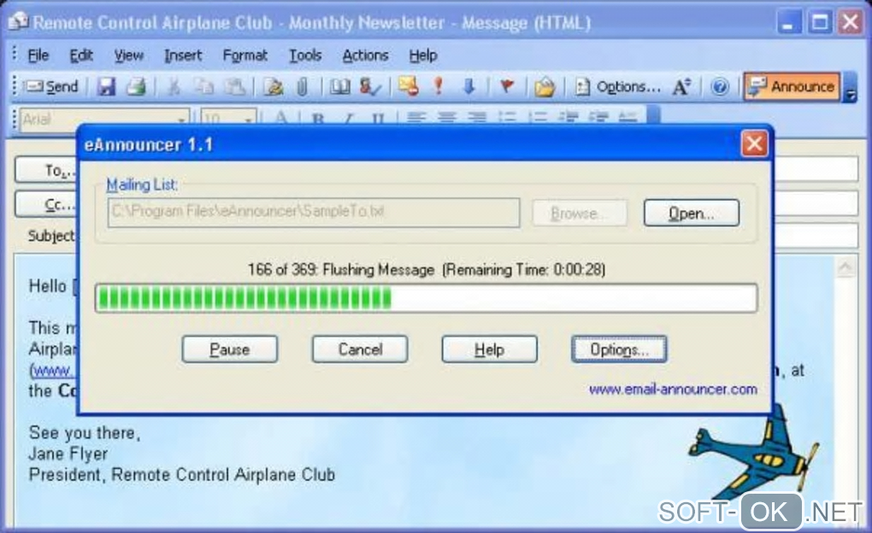Insert a horizontal line icon
Screen dimensions: 872x533
pos(627,118)
